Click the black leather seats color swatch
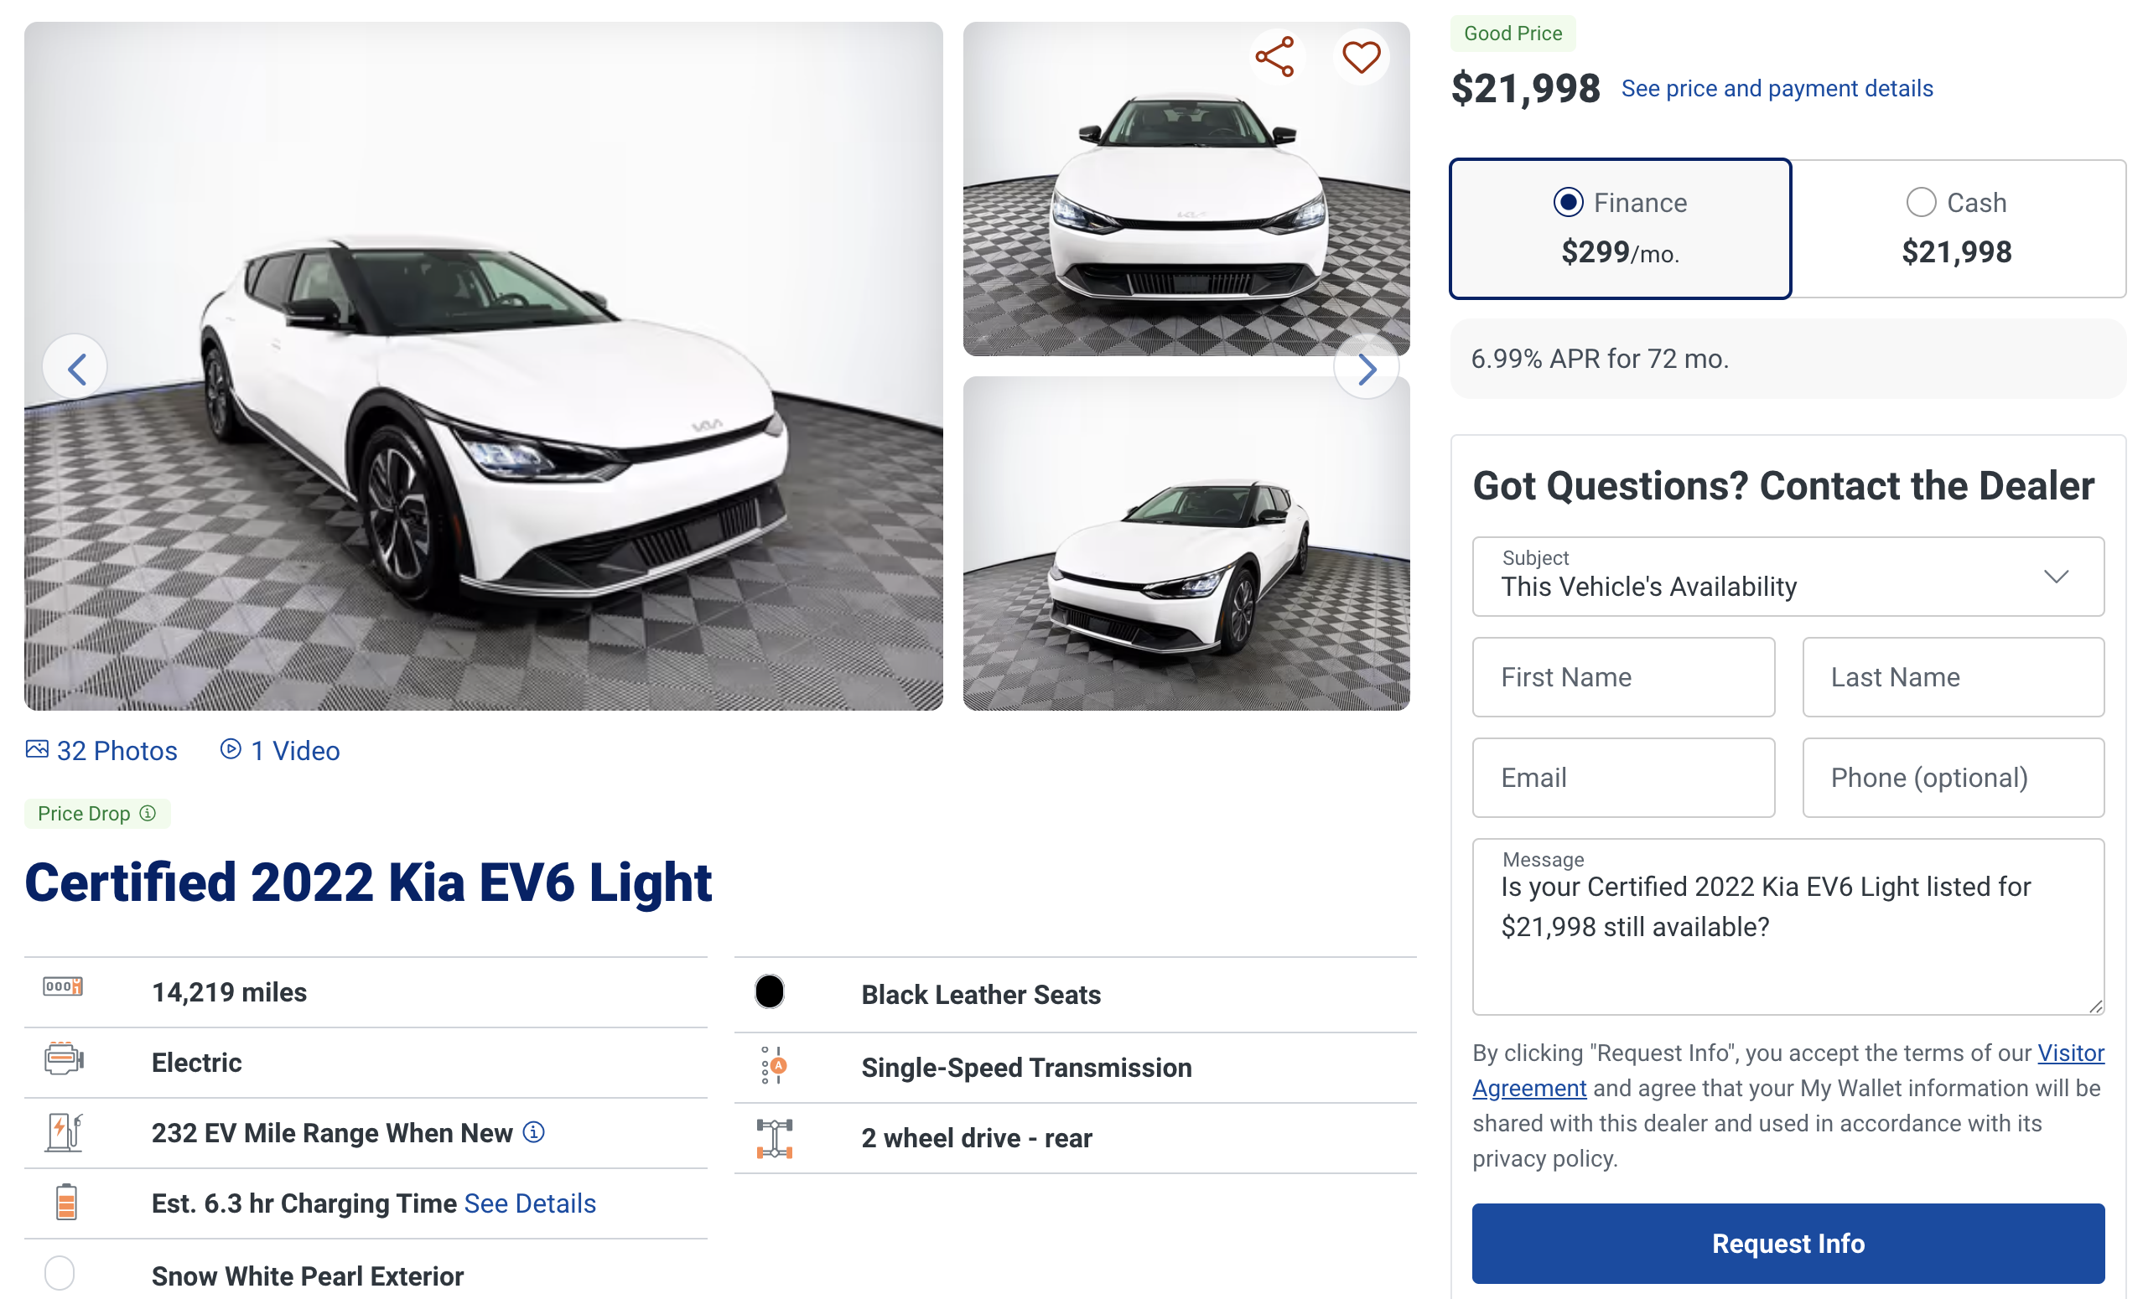Screen dimensions: 2143x1299 770,992
